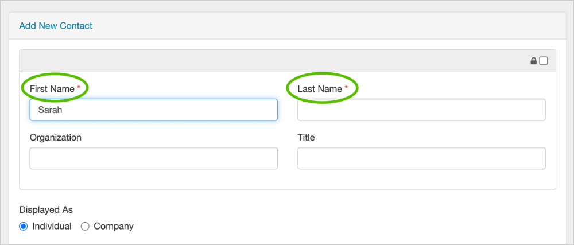Click the Organization text field
This screenshot has height=245, width=574.
pyautogui.click(x=153, y=158)
